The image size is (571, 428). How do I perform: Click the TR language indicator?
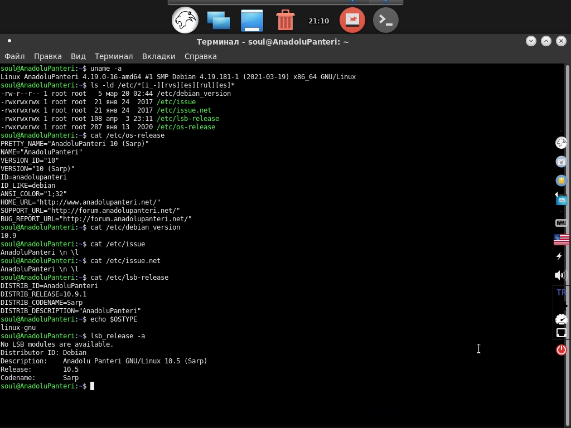coord(561,292)
